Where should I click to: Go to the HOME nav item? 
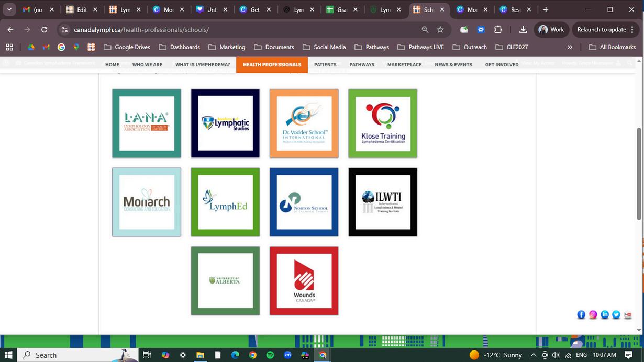click(x=112, y=65)
